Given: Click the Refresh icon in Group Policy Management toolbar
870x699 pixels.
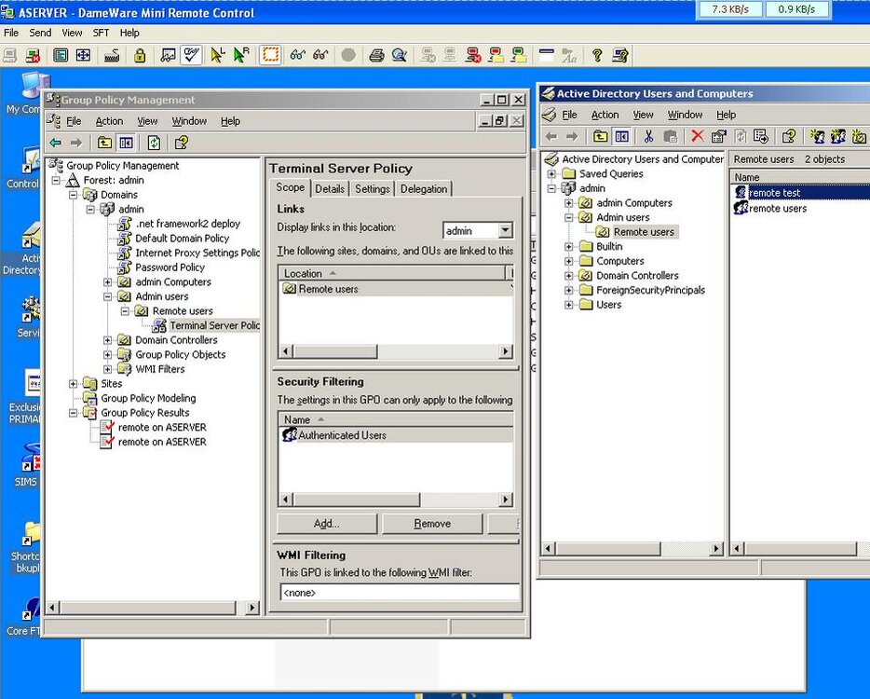Looking at the screenshot, I should [154, 143].
